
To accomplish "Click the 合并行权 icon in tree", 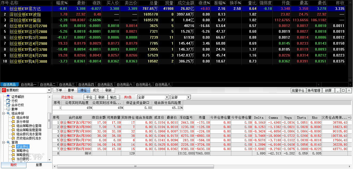I will coord(8,105).
